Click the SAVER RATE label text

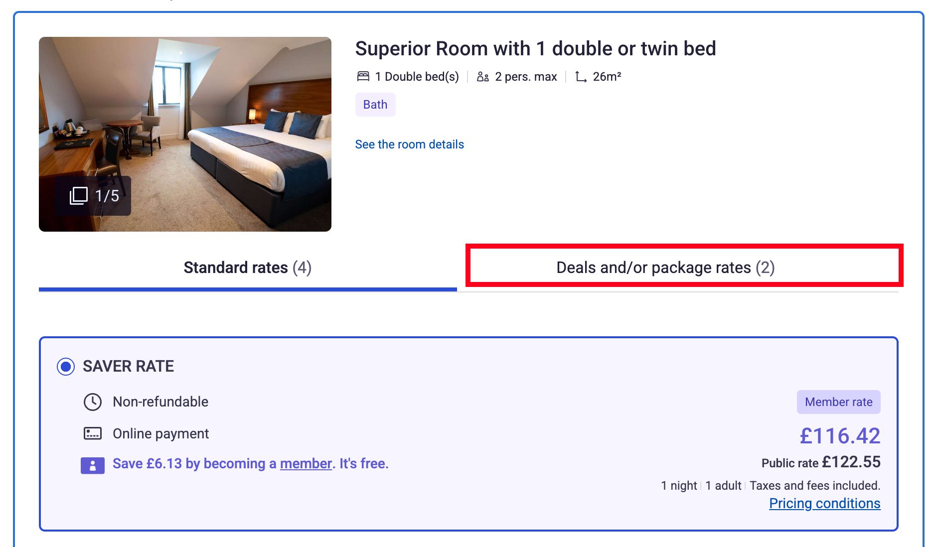point(129,366)
